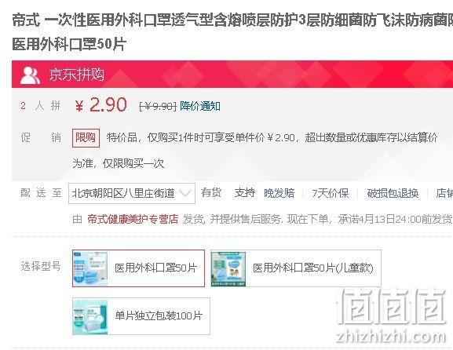453x350 pixels.
Task: Open the 晚发赔 service link
Action: coord(279,193)
